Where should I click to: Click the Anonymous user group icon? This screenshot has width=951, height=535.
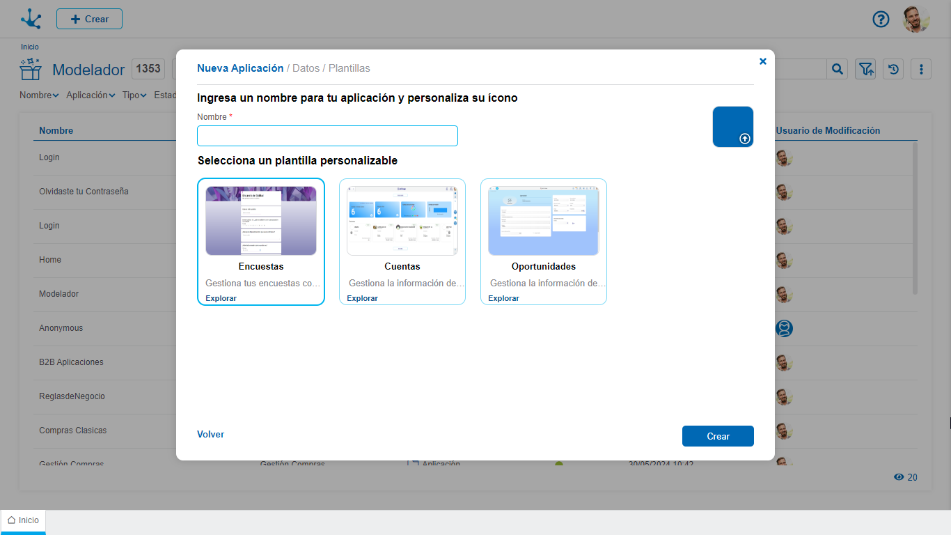click(x=785, y=328)
